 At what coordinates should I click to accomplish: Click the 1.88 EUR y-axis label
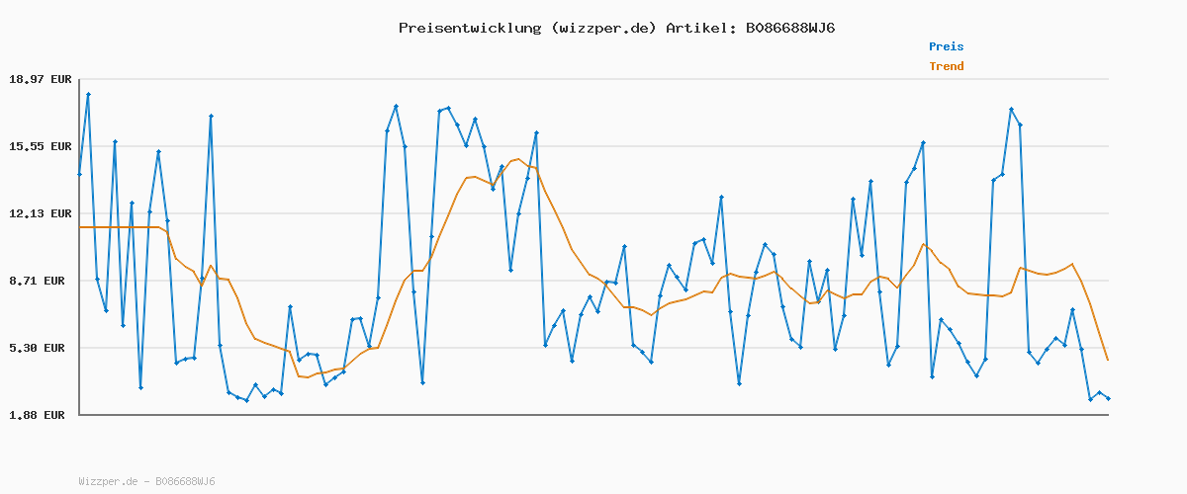(40, 415)
